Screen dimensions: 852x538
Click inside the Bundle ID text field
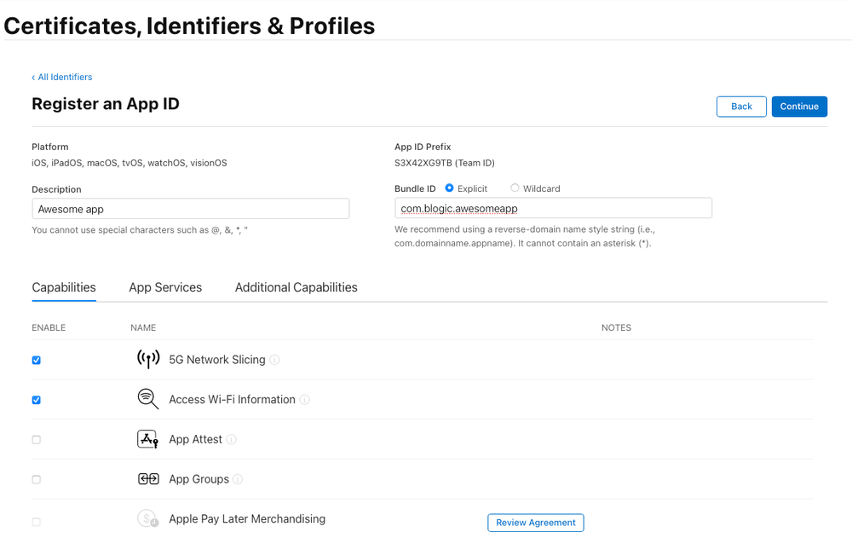(553, 207)
